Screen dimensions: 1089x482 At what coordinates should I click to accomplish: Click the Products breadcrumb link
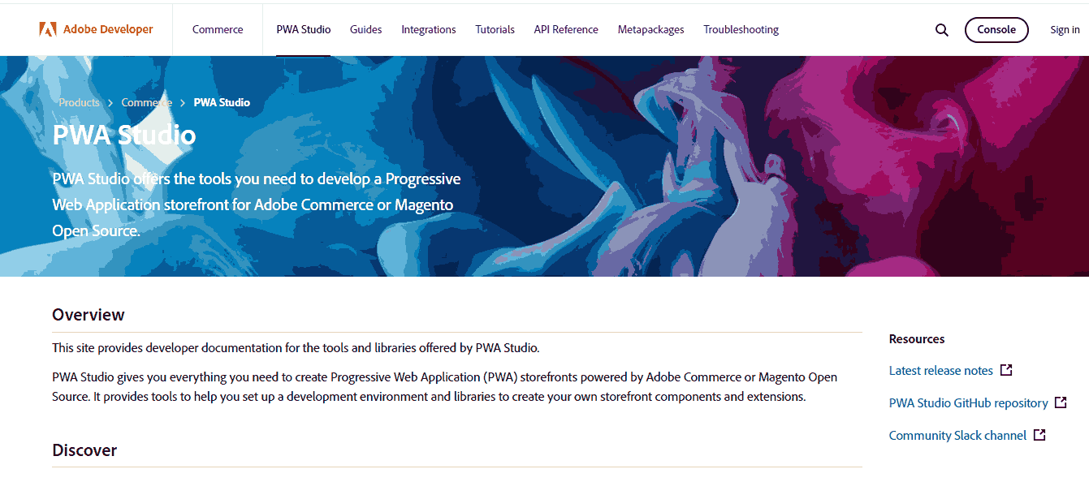click(79, 103)
